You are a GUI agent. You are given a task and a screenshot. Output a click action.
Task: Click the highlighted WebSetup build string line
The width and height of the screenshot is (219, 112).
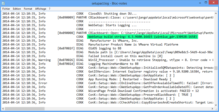click(142, 37)
